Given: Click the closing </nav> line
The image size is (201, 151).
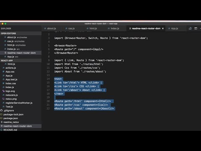Looking at the screenshot, I should click(x=59, y=94).
